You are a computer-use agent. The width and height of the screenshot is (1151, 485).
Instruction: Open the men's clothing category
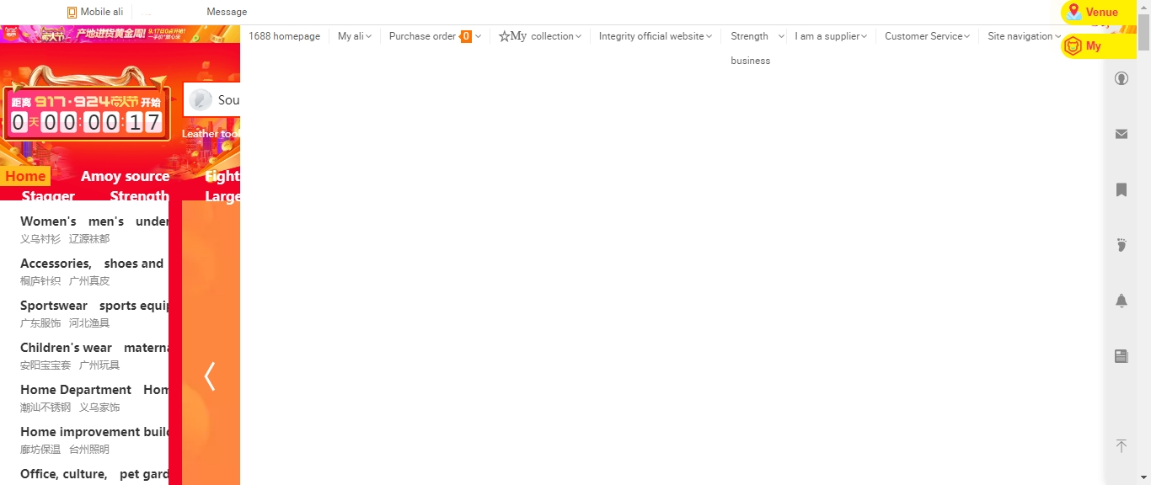click(106, 221)
